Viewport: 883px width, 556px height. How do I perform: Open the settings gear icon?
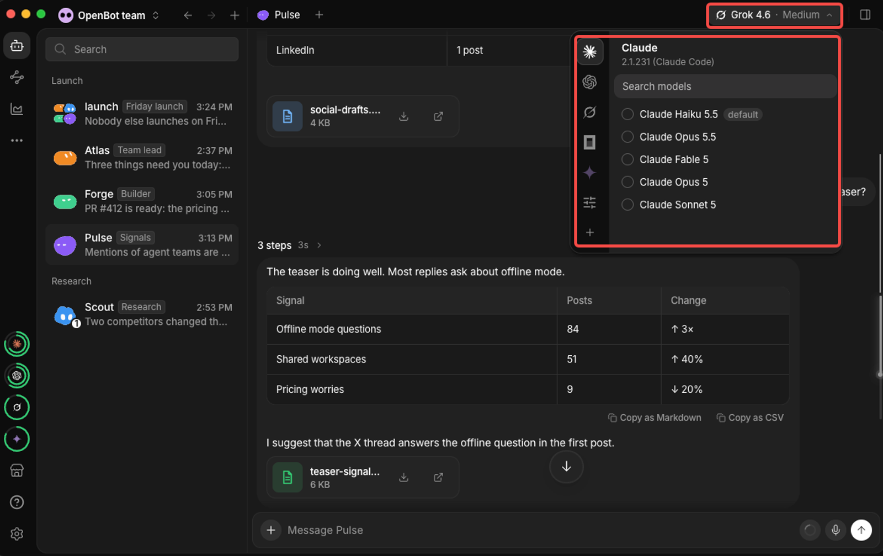17,534
